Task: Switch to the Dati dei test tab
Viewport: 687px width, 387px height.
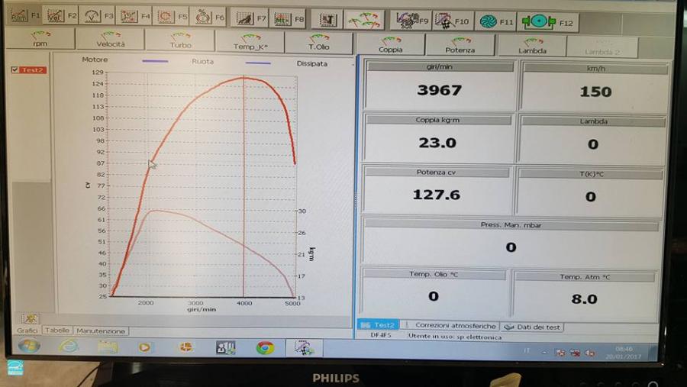Action: (x=533, y=327)
